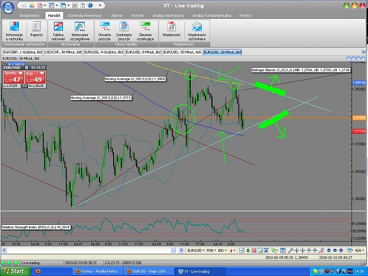The height and width of the screenshot is (276, 368).
Task: Expand the arrow next to blue list-form icon
Action: 57,5
